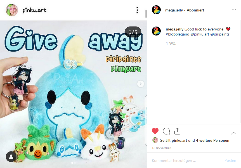Open the comment speech bubble icon

click(x=166, y=131)
